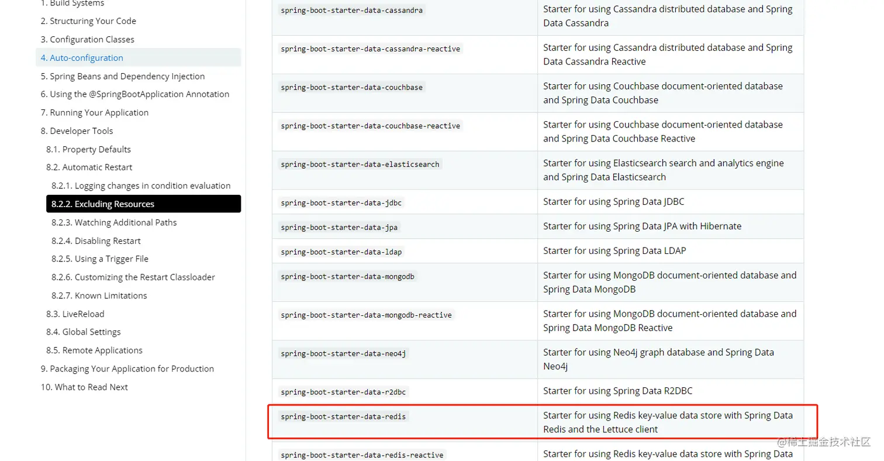Screen dimensions: 884x461
Task: Click spring-boot-starter-data-jpa starter name
Action: (x=339, y=228)
